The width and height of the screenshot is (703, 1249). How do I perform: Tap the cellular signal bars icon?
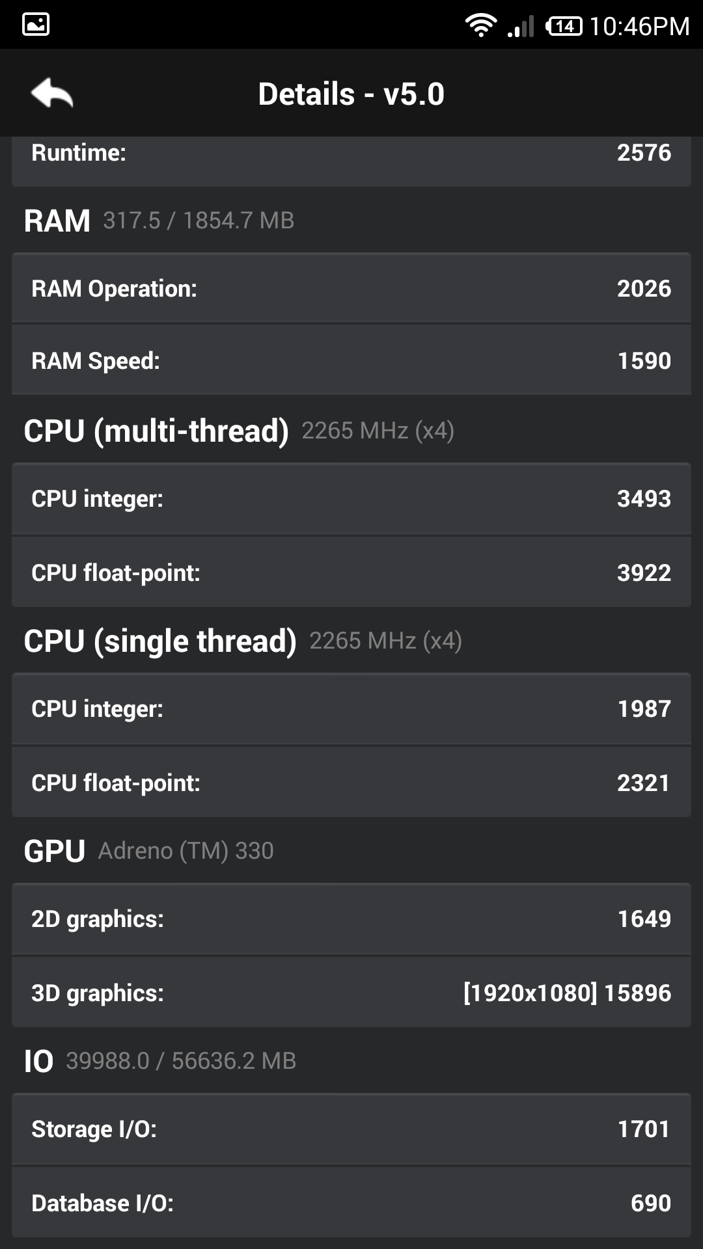pos(521,26)
